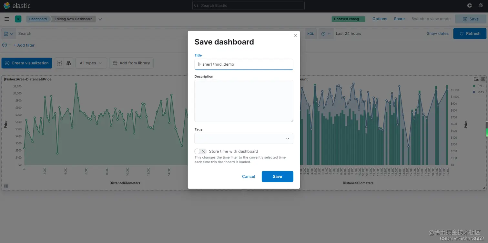Click the Elastic logo
488x243 pixels.
pos(17,5)
